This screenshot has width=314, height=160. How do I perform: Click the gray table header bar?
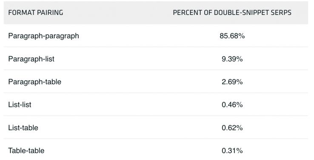coord(156,13)
